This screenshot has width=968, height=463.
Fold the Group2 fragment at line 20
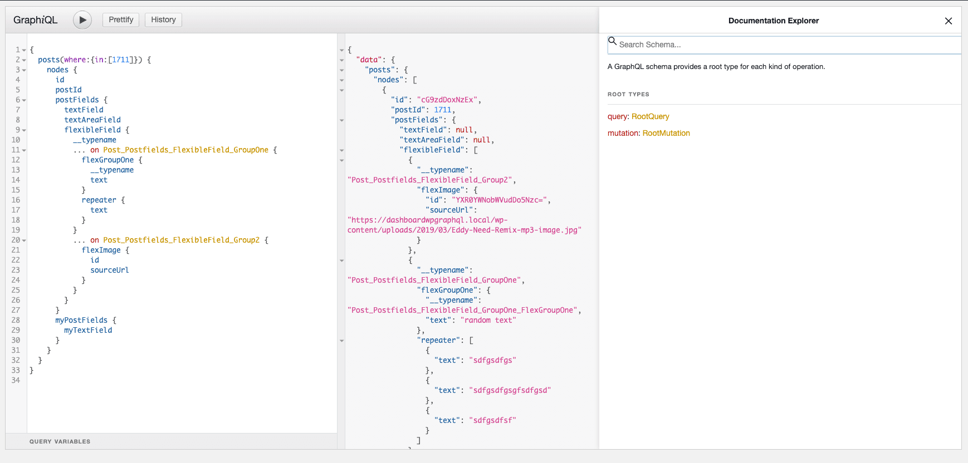24,240
